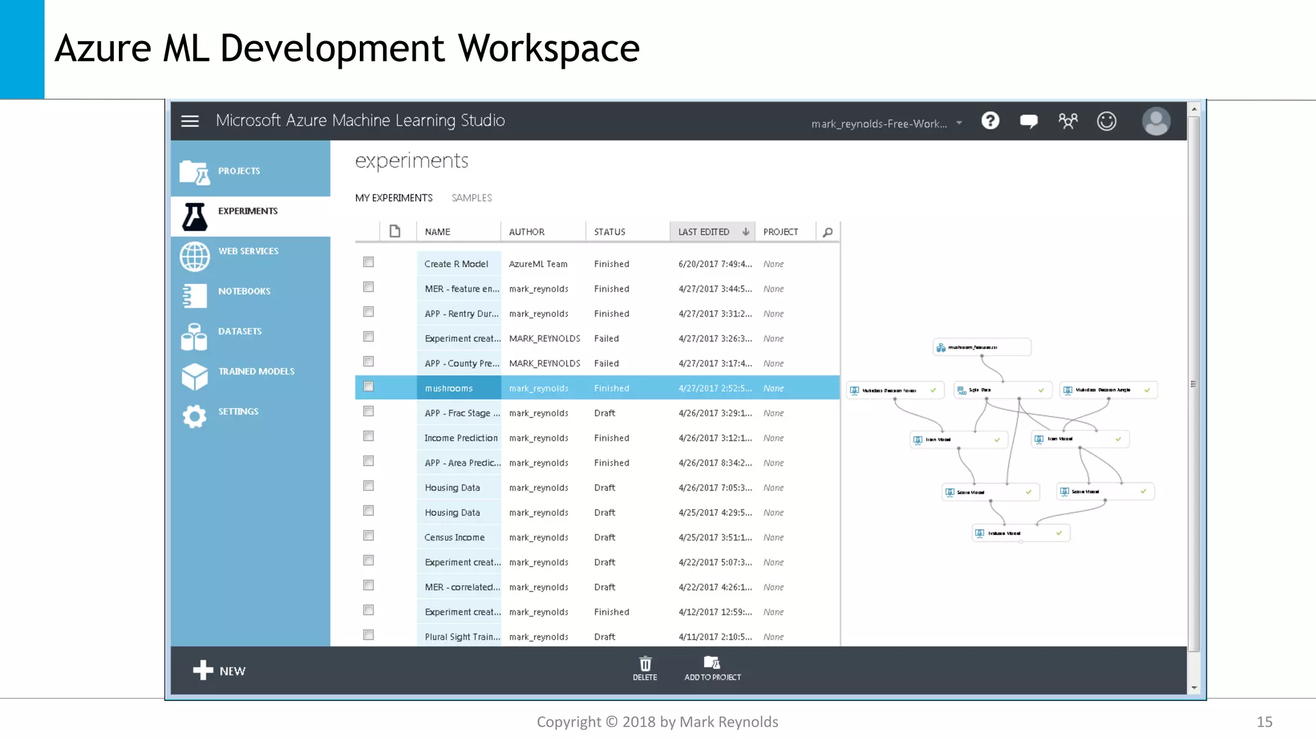Open the hamburger menu
Screen dimensions: 1316x740
click(x=190, y=121)
